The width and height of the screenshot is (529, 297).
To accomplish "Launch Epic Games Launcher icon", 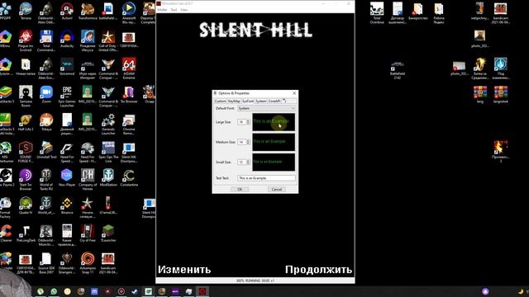I will point(67,96).
